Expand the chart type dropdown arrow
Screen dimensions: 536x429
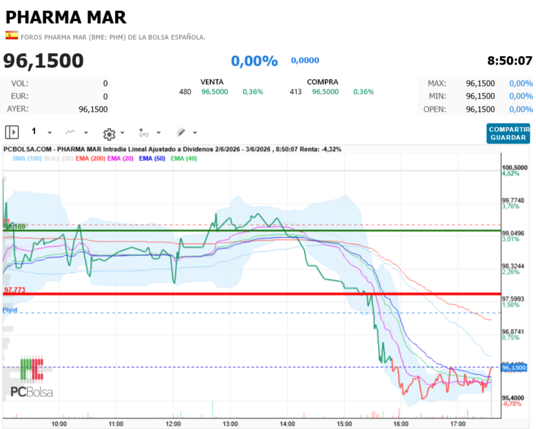click(x=86, y=132)
